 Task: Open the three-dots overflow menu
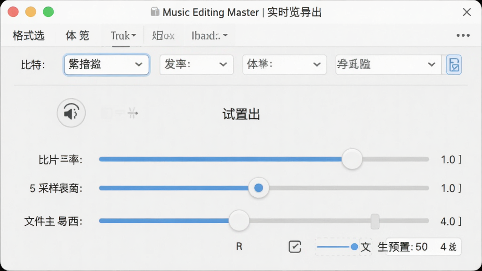pos(463,35)
